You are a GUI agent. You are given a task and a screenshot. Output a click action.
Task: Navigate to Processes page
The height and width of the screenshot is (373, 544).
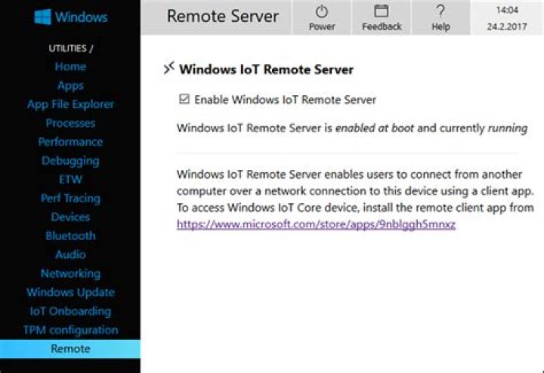[70, 123]
